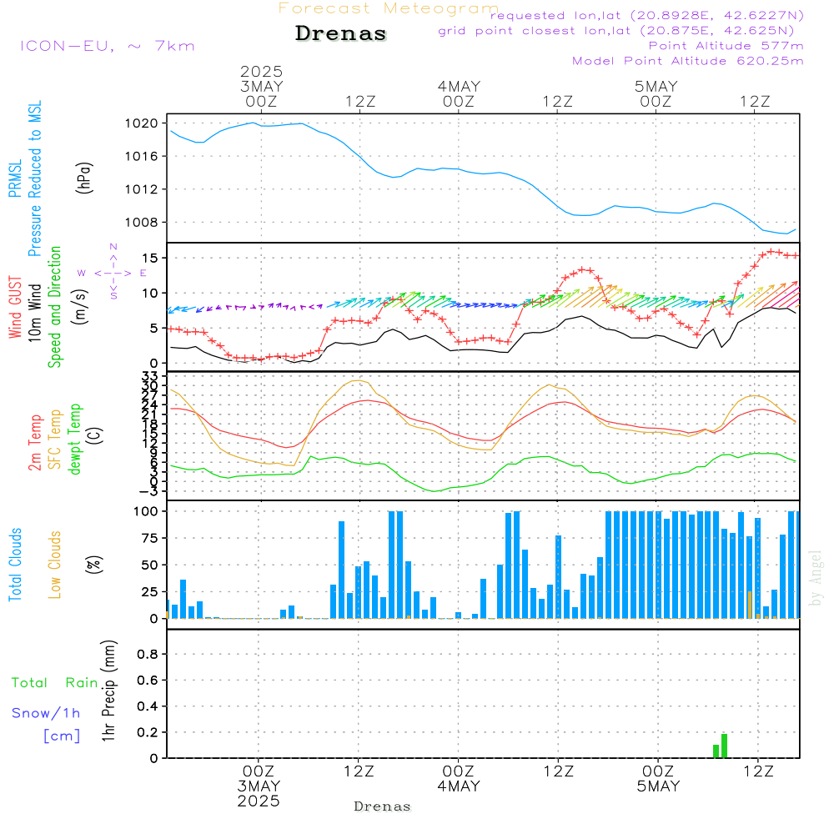This screenshot has height=834, width=834.
Task: Select the bold 'Drenas' title at the top
Action: [x=341, y=33]
